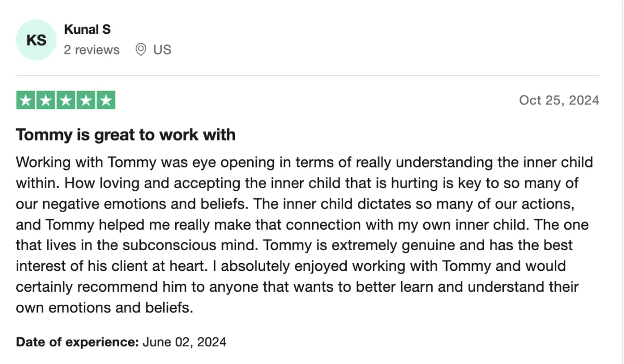
Task: Click the KS avatar circle
Action: 36,40
